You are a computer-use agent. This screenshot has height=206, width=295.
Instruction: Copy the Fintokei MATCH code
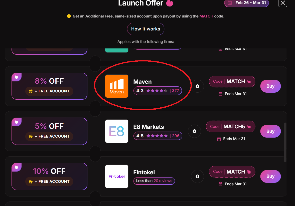pos(249,172)
